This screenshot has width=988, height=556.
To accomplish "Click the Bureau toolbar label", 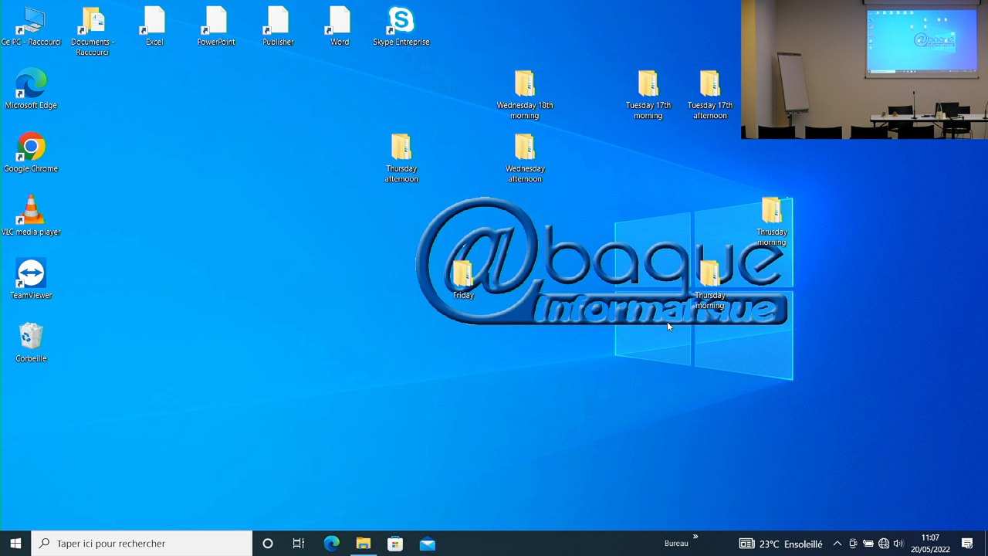I will (x=676, y=544).
